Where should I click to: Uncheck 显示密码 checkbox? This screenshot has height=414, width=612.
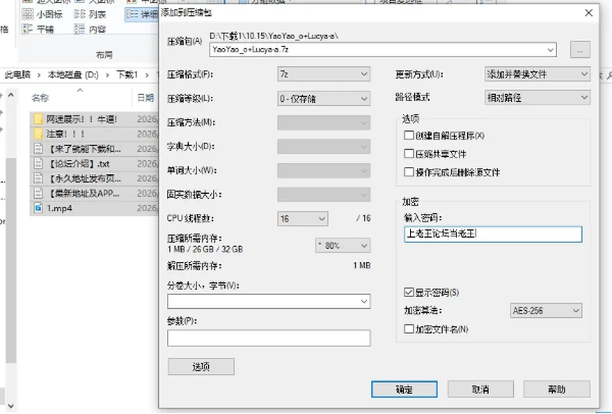(x=409, y=292)
